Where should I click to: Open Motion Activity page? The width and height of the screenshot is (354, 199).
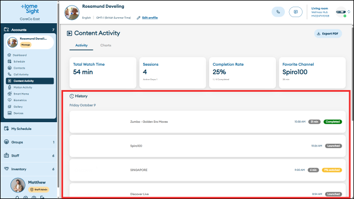[x=23, y=87]
